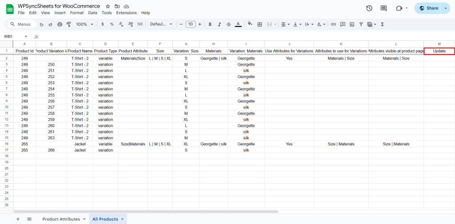Click the horizontal scrollbar
The width and height of the screenshot is (455, 224).
[x=146, y=212]
